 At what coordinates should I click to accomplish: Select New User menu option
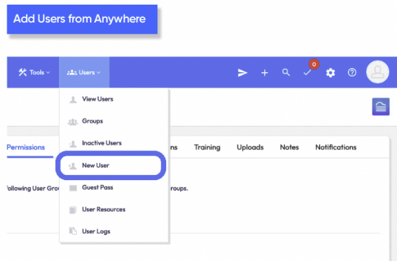[111, 166]
